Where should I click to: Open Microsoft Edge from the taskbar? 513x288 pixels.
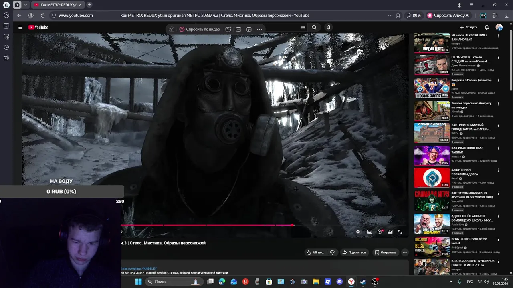coord(222,282)
